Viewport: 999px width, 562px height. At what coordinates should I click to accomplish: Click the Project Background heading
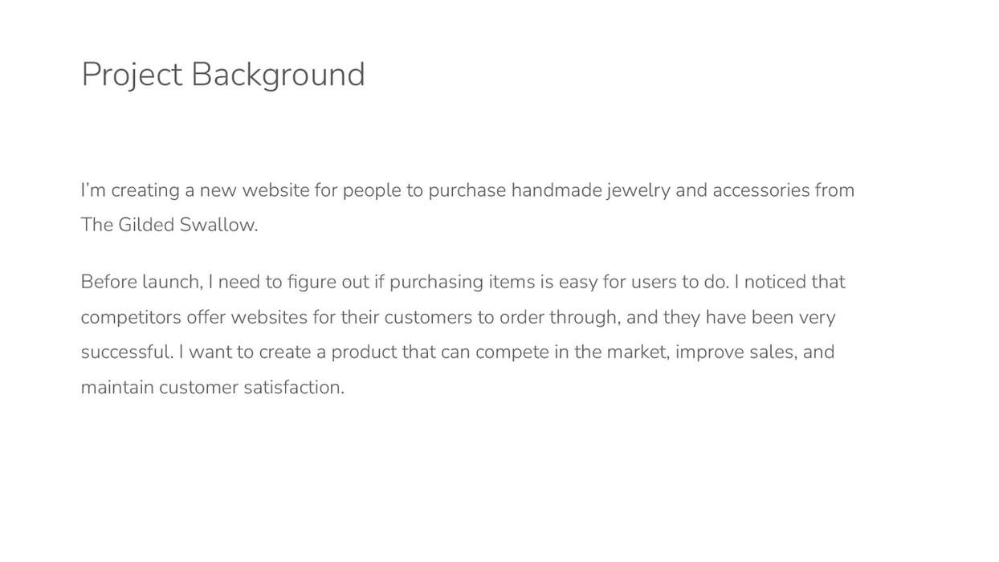pos(222,75)
